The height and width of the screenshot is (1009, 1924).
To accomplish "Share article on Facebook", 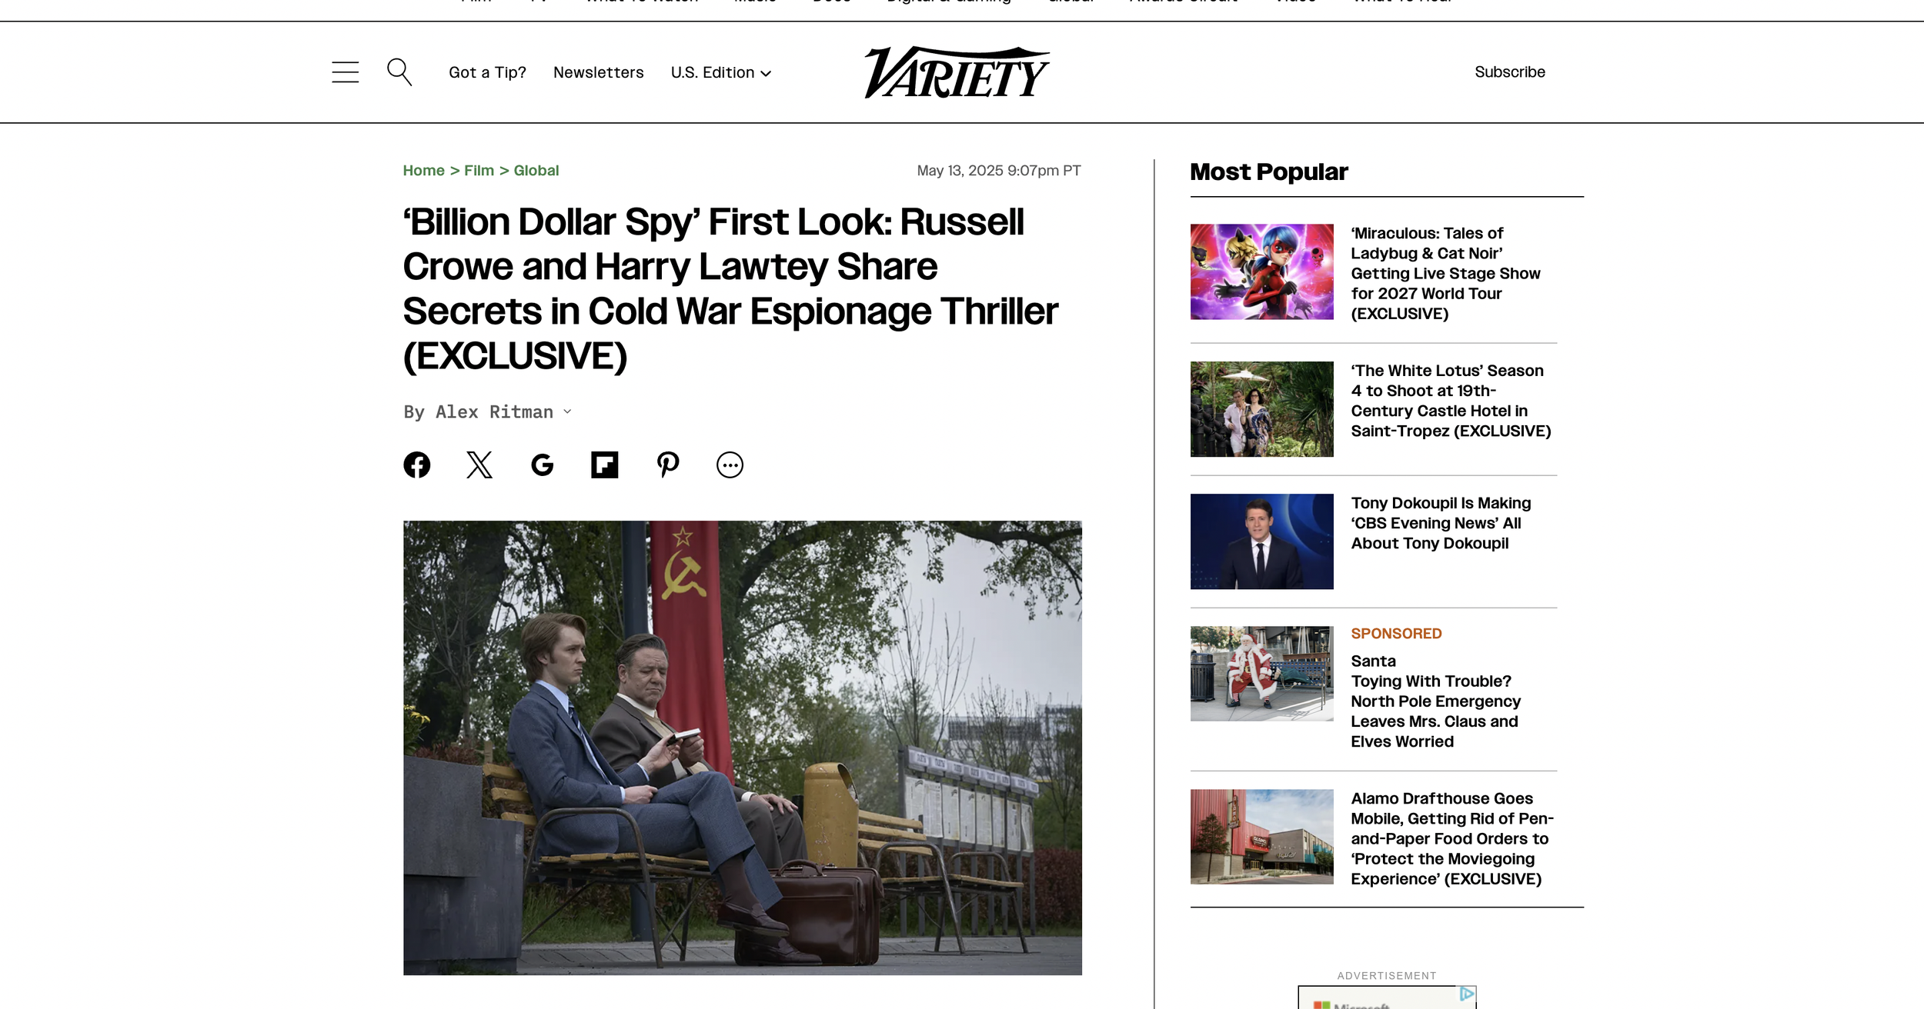I will [x=417, y=465].
